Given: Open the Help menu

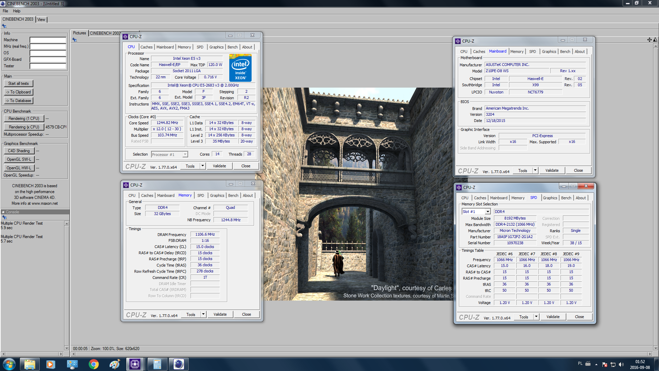Looking at the screenshot, I should click(16, 11).
